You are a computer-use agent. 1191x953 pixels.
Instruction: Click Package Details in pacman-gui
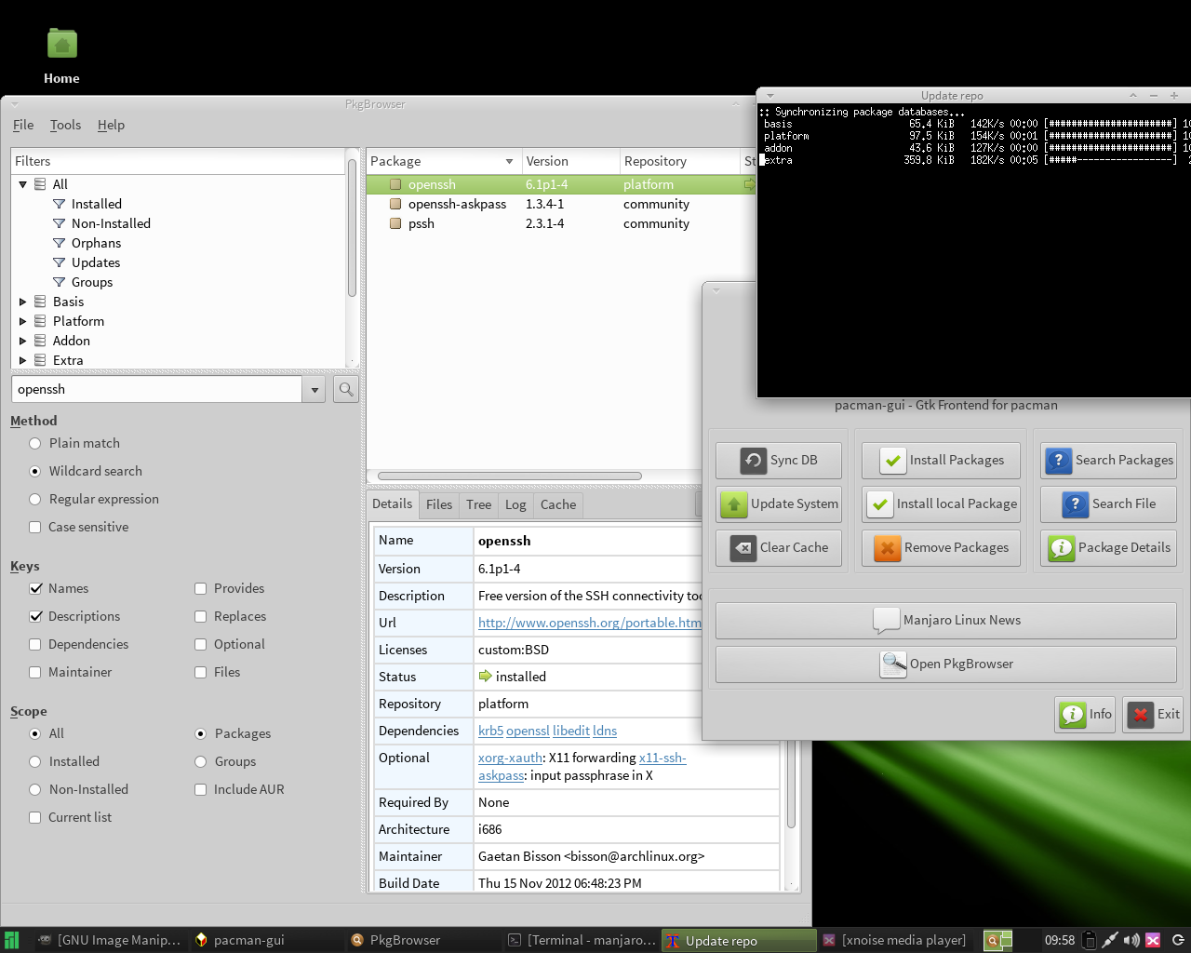1109,547
